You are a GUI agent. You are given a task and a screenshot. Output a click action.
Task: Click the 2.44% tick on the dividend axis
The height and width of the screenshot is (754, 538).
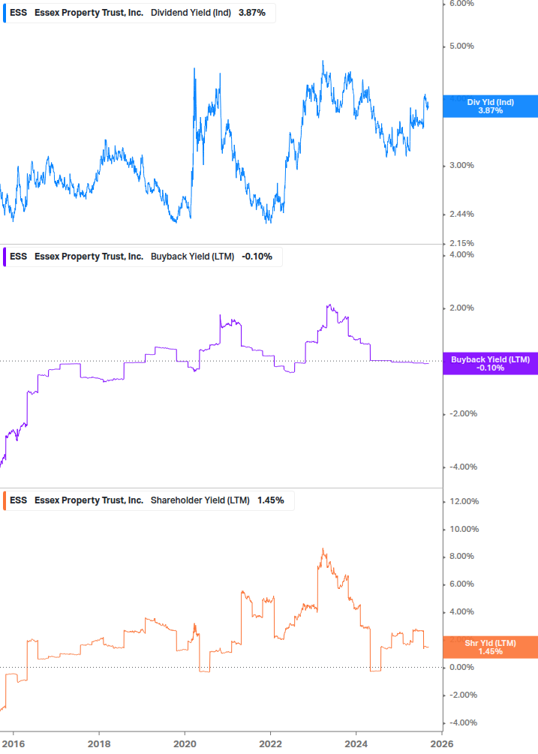461,214
